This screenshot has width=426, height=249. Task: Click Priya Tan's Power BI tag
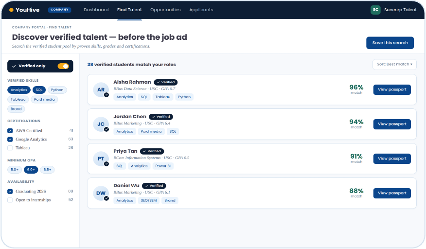163,166
